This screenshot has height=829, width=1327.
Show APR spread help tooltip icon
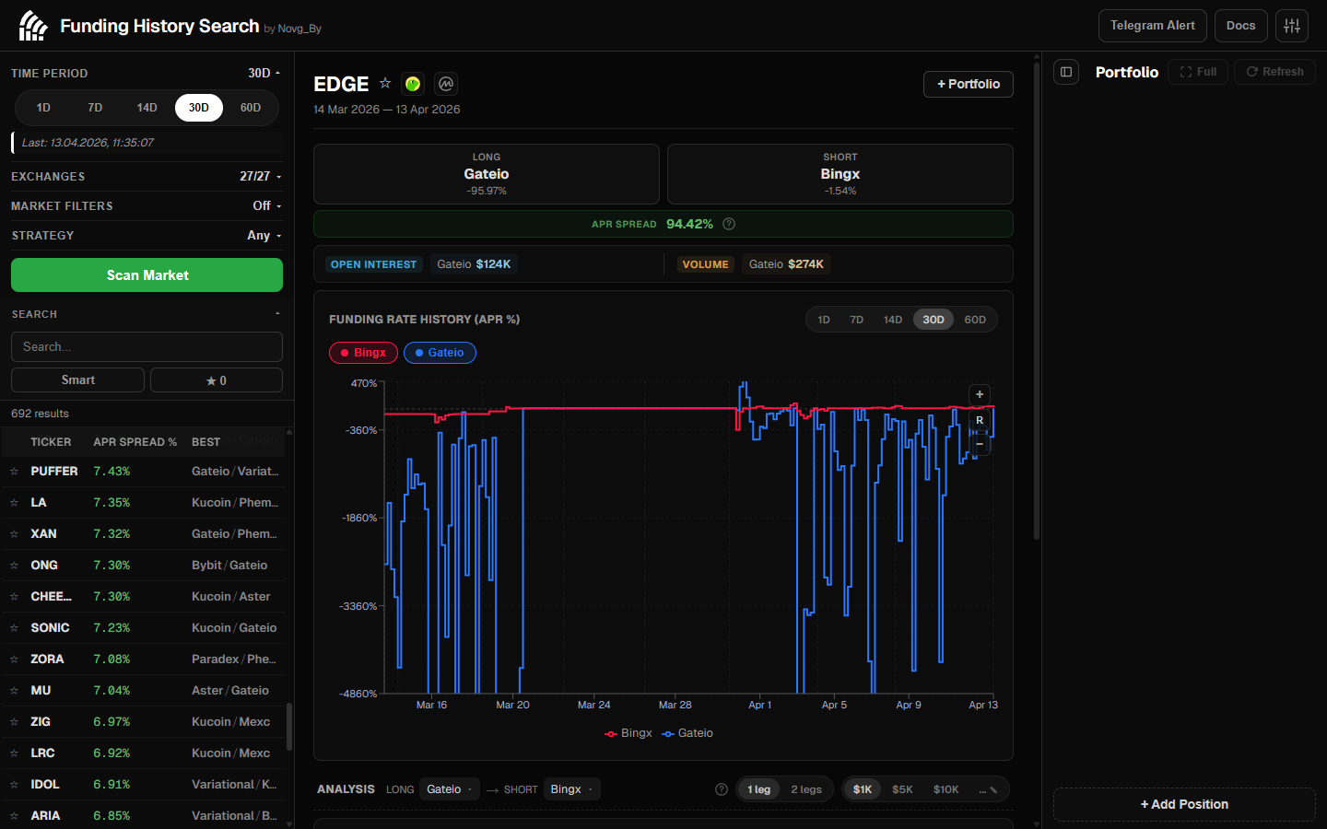[x=729, y=224]
